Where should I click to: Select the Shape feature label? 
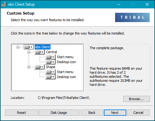(x=51, y=67)
